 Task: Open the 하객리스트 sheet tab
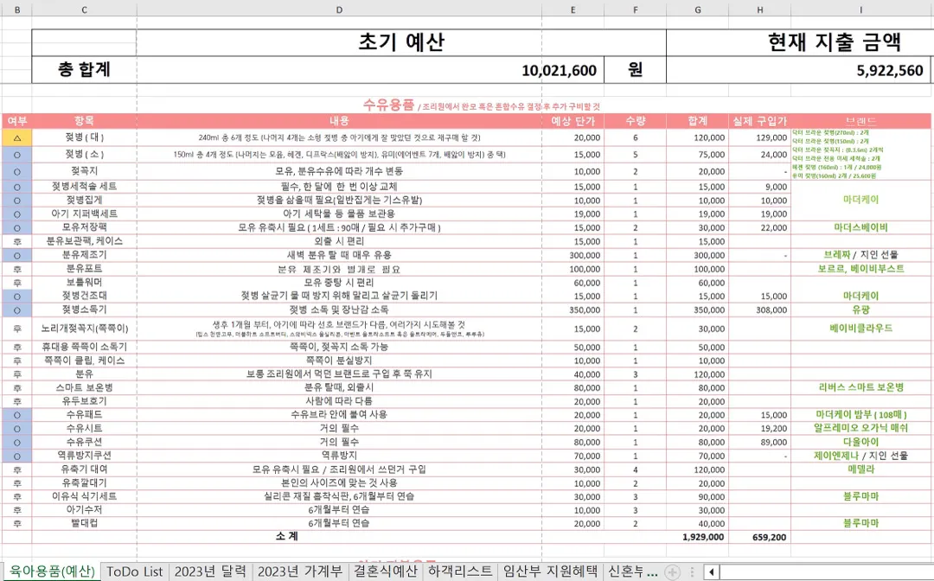pos(460,571)
